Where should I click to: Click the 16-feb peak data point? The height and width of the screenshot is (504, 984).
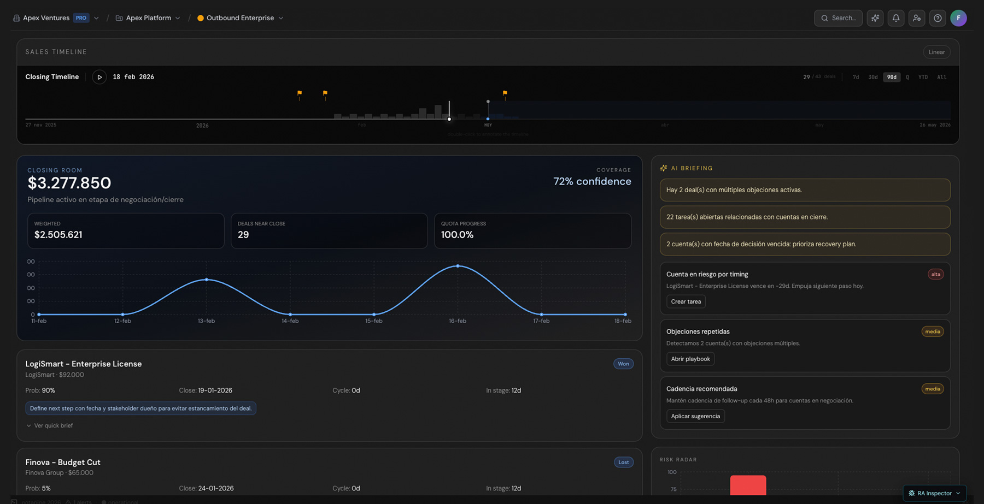pyautogui.click(x=458, y=266)
